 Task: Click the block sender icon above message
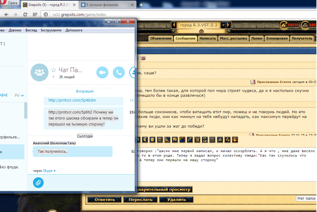pos(143,58)
